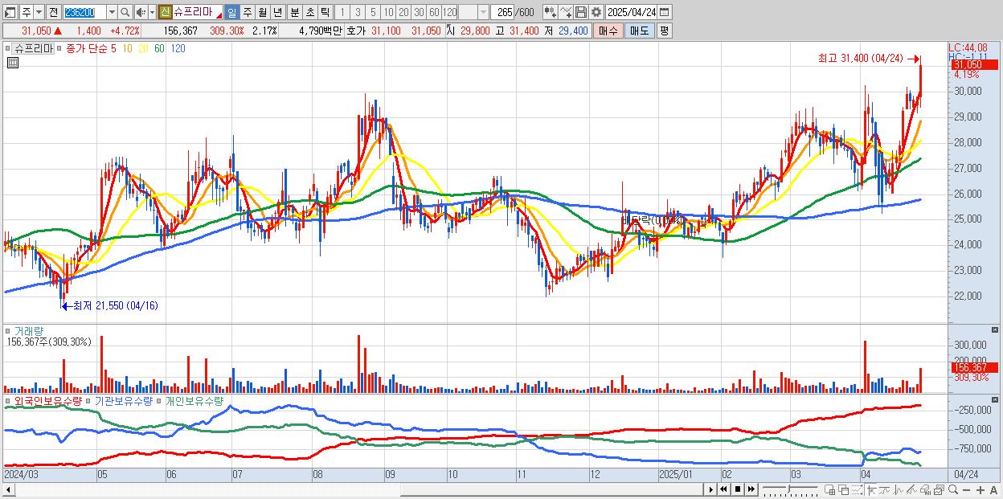Open the 주 dropdown at top left
Viewport: 1003px width, 499px height.
(x=39, y=12)
